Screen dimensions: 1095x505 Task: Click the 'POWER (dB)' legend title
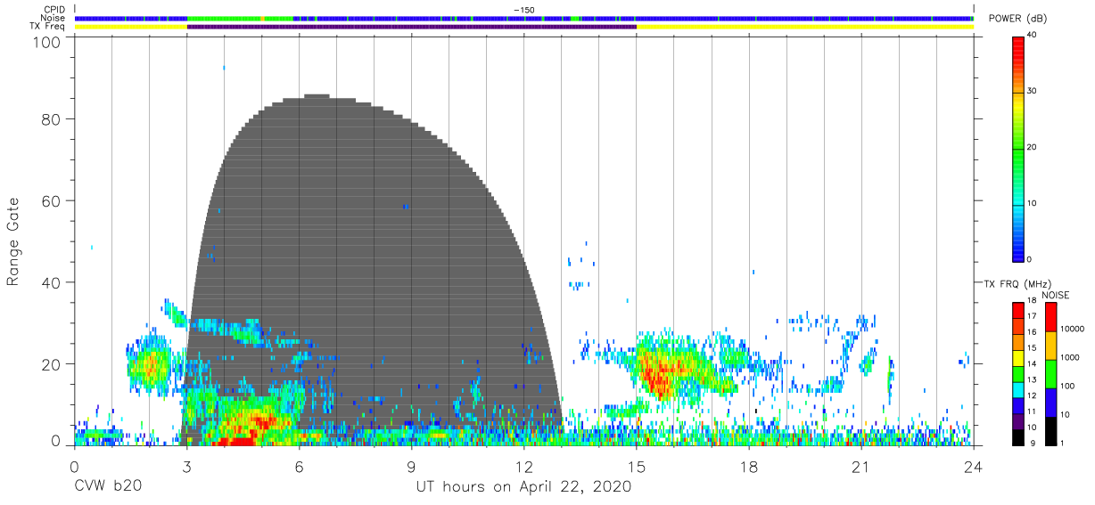tap(1017, 19)
